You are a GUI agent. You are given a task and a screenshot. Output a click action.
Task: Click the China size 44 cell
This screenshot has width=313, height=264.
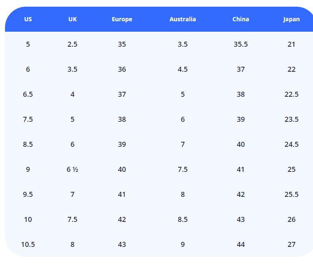point(241,244)
